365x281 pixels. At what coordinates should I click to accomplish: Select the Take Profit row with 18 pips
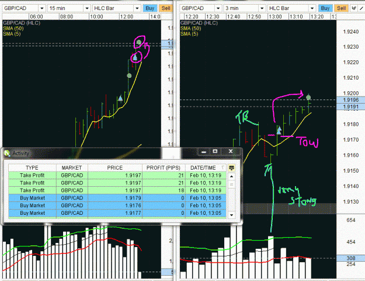pyautogui.click(x=117, y=190)
